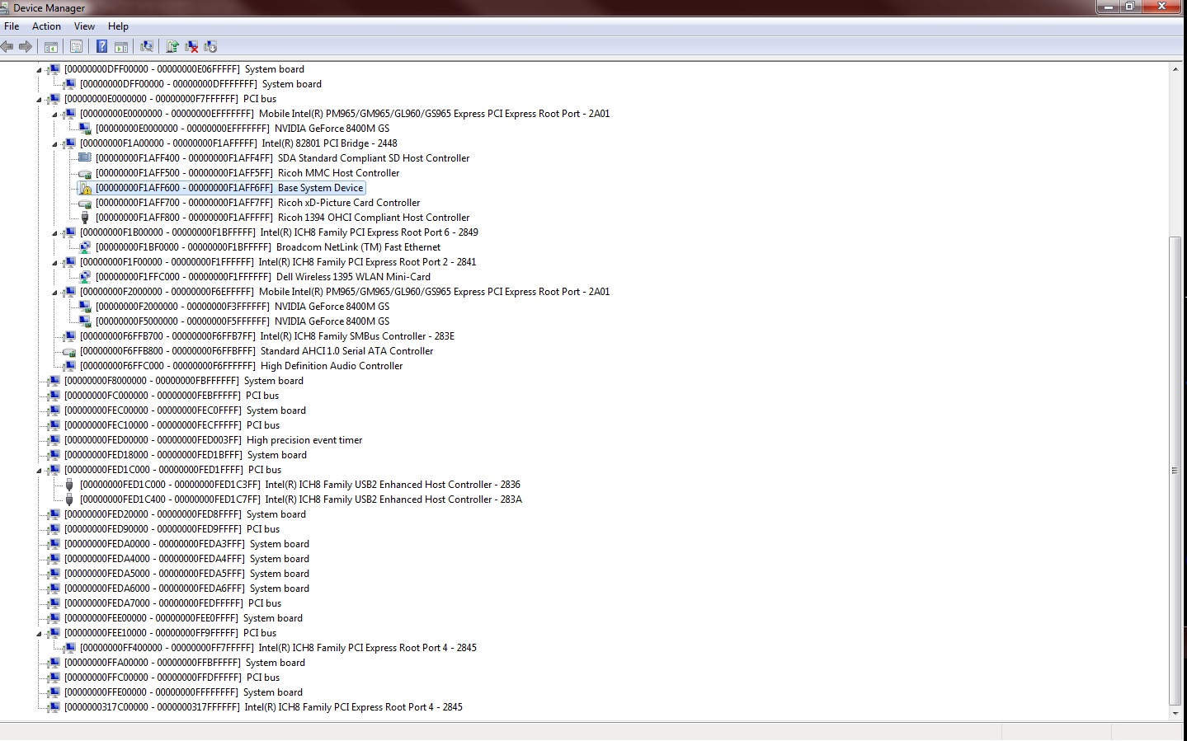This screenshot has height=741, width=1187.
Task: Open the Action menu
Action: pos(46,26)
